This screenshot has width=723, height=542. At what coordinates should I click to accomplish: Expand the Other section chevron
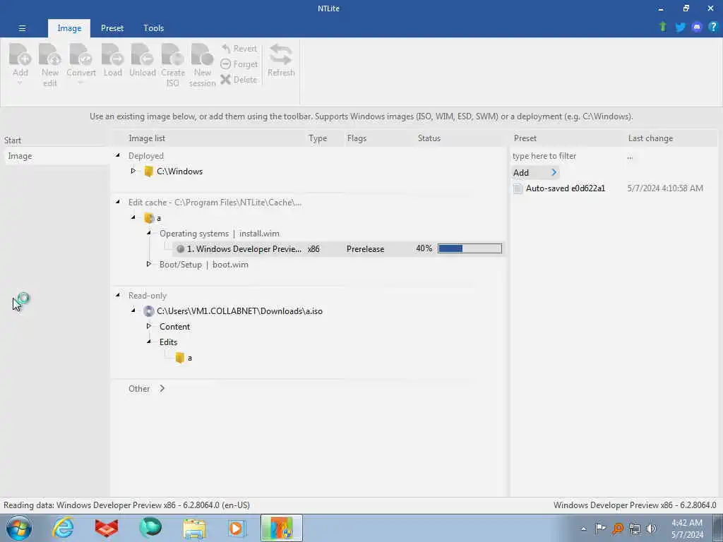pyautogui.click(x=162, y=389)
